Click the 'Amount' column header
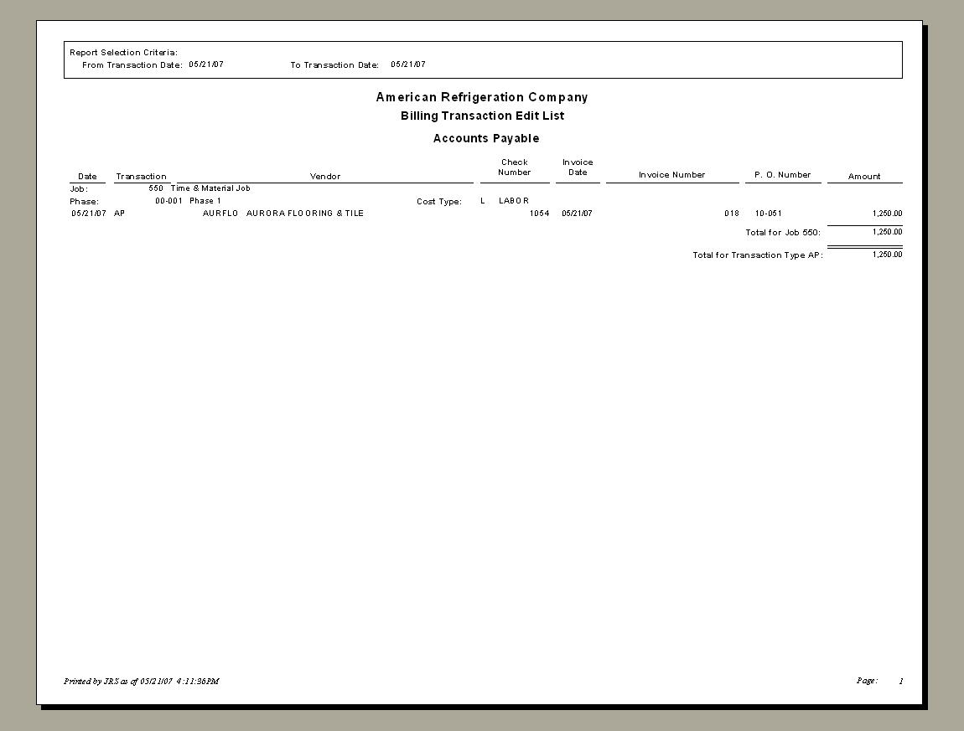Image resolution: width=964 pixels, height=731 pixels. [864, 177]
